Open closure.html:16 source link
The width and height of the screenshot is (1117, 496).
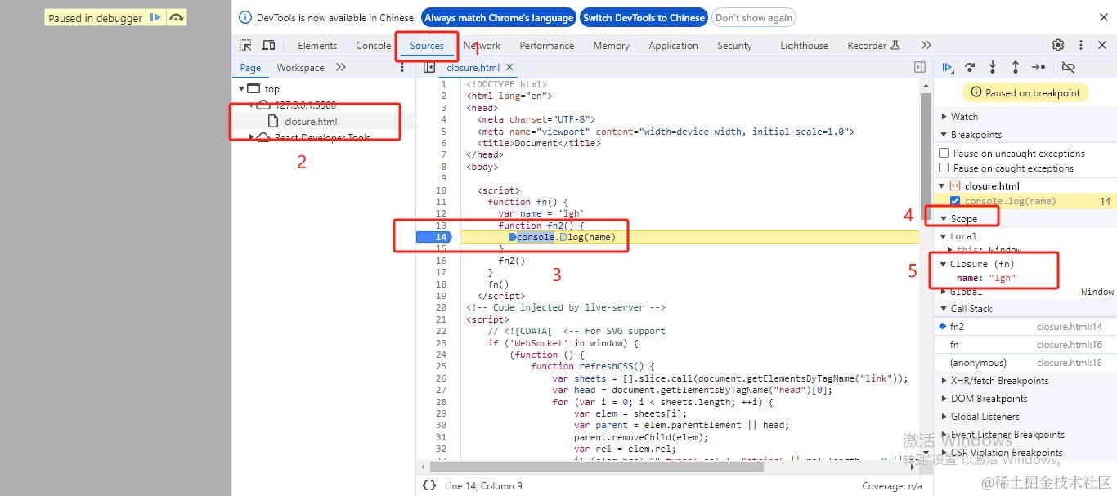[1070, 345]
